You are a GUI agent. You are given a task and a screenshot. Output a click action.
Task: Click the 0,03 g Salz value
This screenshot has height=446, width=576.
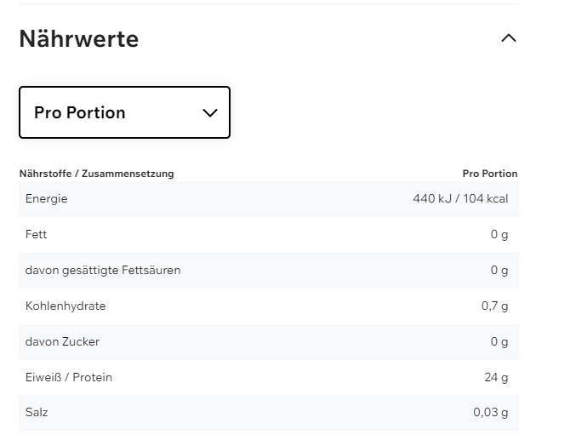[x=491, y=413]
